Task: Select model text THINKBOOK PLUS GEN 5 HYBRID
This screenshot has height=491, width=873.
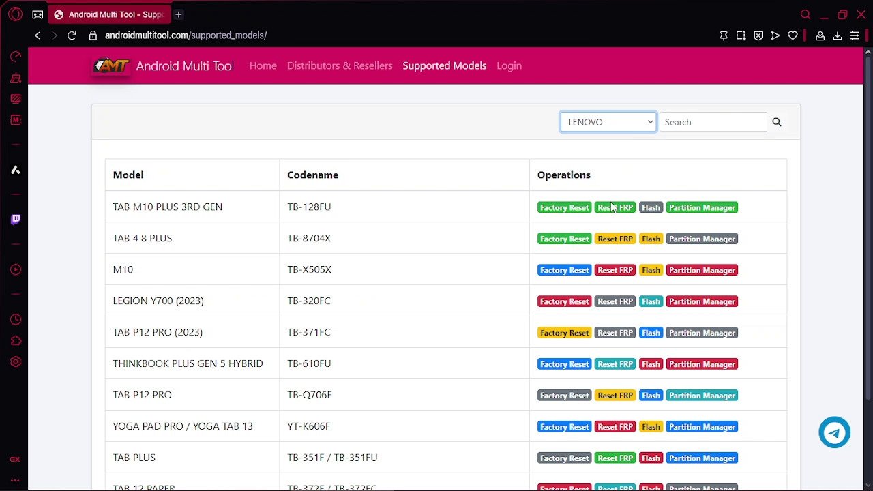Action: (x=188, y=363)
